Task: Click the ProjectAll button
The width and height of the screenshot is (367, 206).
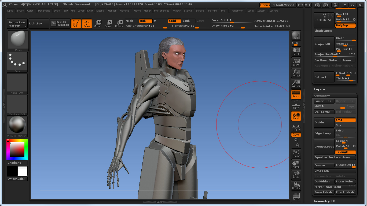Action: point(324,44)
